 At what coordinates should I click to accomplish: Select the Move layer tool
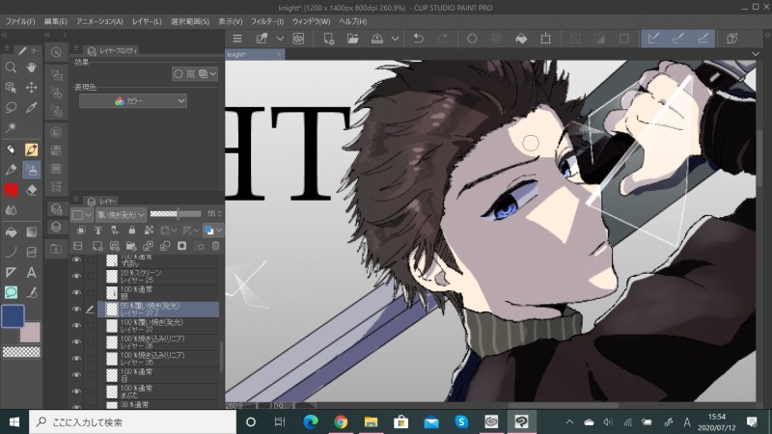pyautogui.click(x=32, y=88)
